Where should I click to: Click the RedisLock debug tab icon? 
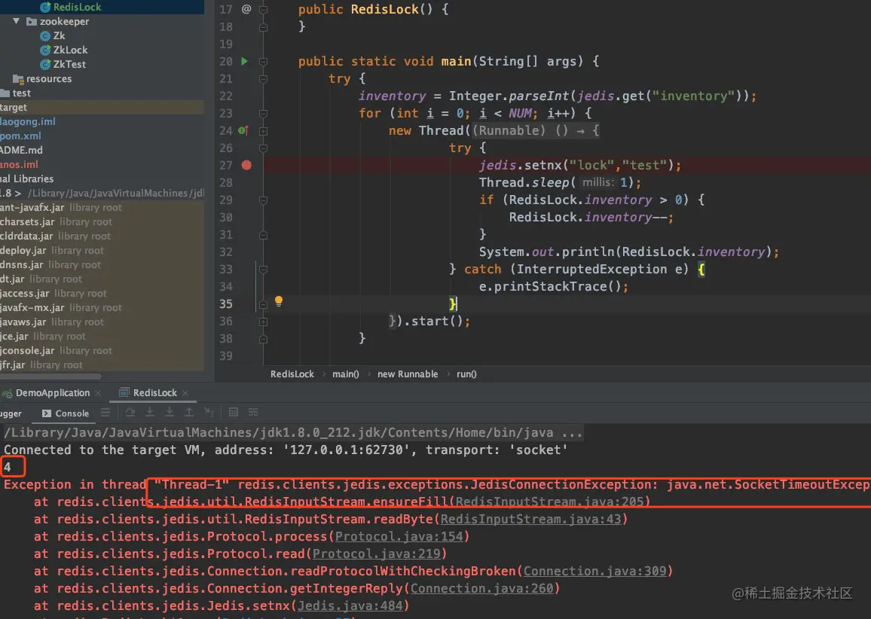[124, 392]
